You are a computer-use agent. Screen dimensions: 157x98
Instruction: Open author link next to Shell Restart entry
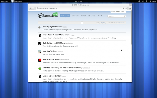pyautogui.click(x=73, y=35)
